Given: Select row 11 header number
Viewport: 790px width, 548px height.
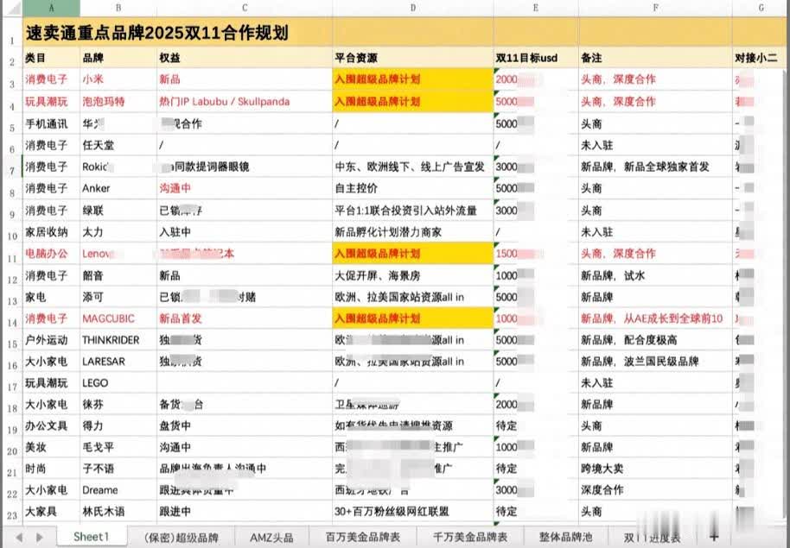Looking at the screenshot, I should pyautogui.click(x=12, y=254).
